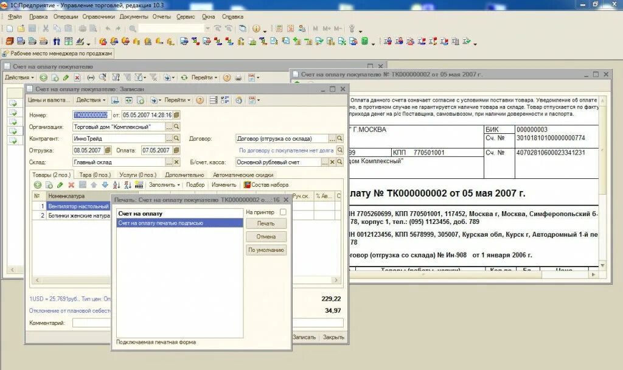Open the Справочники menu

tap(99, 16)
